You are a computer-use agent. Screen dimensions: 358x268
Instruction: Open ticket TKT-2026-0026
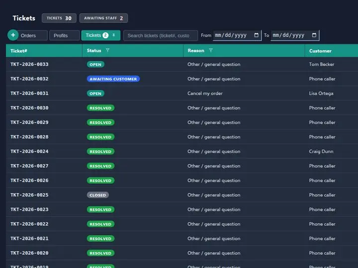coord(29,181)
